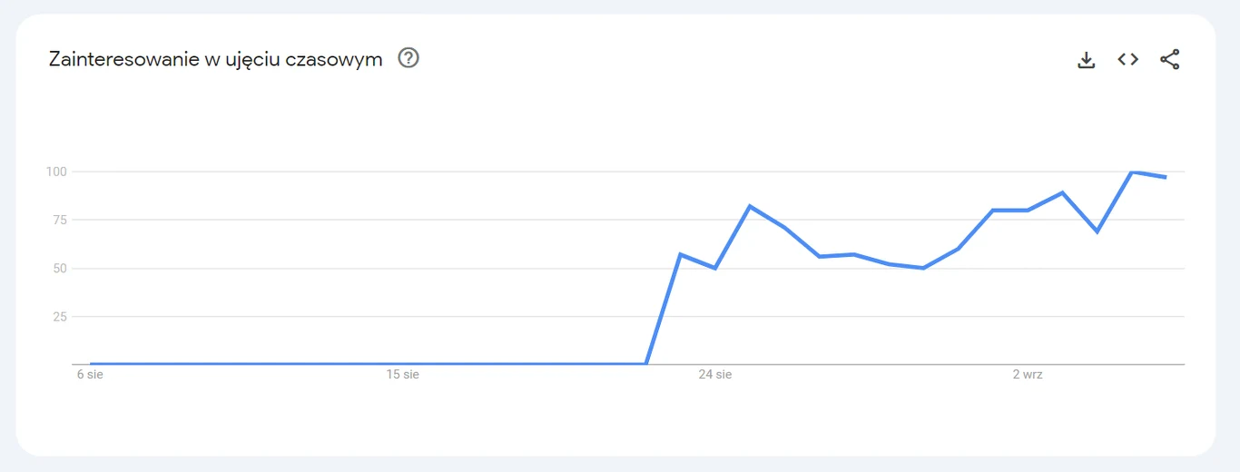Image resolution: width=1240 pixels, height=472 pixels.
Task: Select the first spike top after zero
Action: click(681, 254)
